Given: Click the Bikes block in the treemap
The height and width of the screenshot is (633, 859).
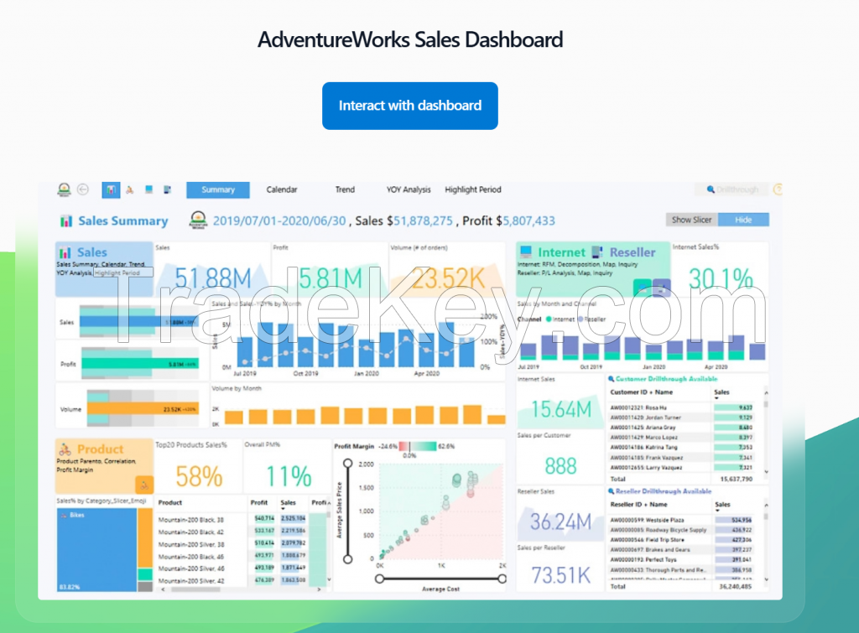Looking at the screenshot, I should coord(97,549).
